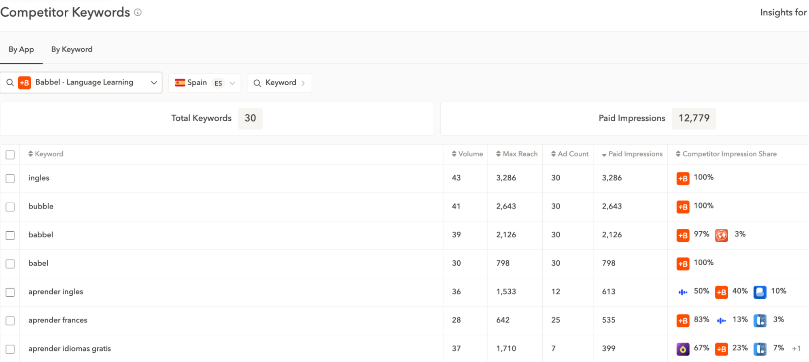Click keyword text ingles

click(x=39, y=178)
